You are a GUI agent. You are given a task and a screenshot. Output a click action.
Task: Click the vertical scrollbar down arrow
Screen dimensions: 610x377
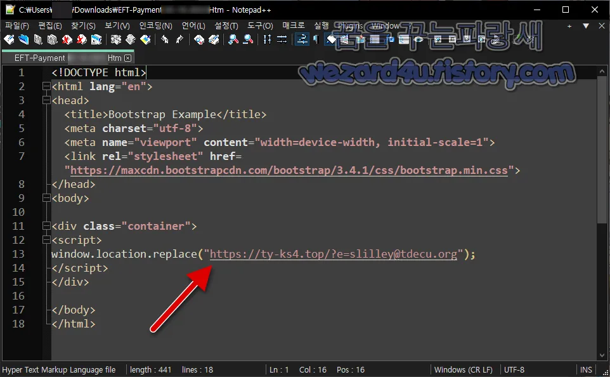tap(602, 355)
